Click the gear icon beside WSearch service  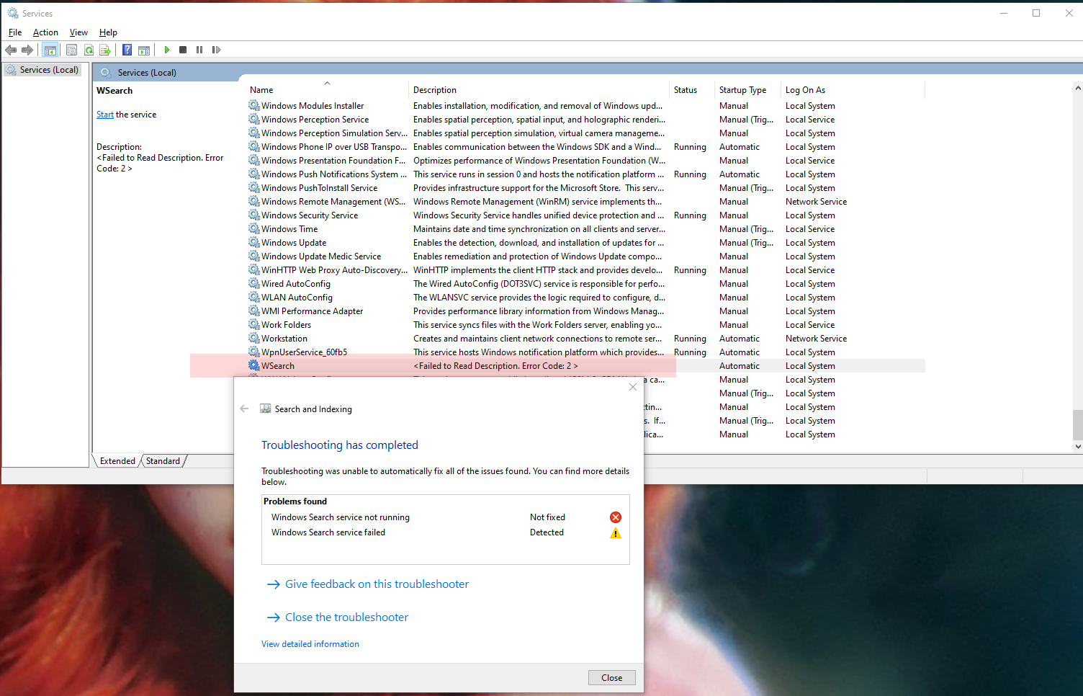[254, 366]
